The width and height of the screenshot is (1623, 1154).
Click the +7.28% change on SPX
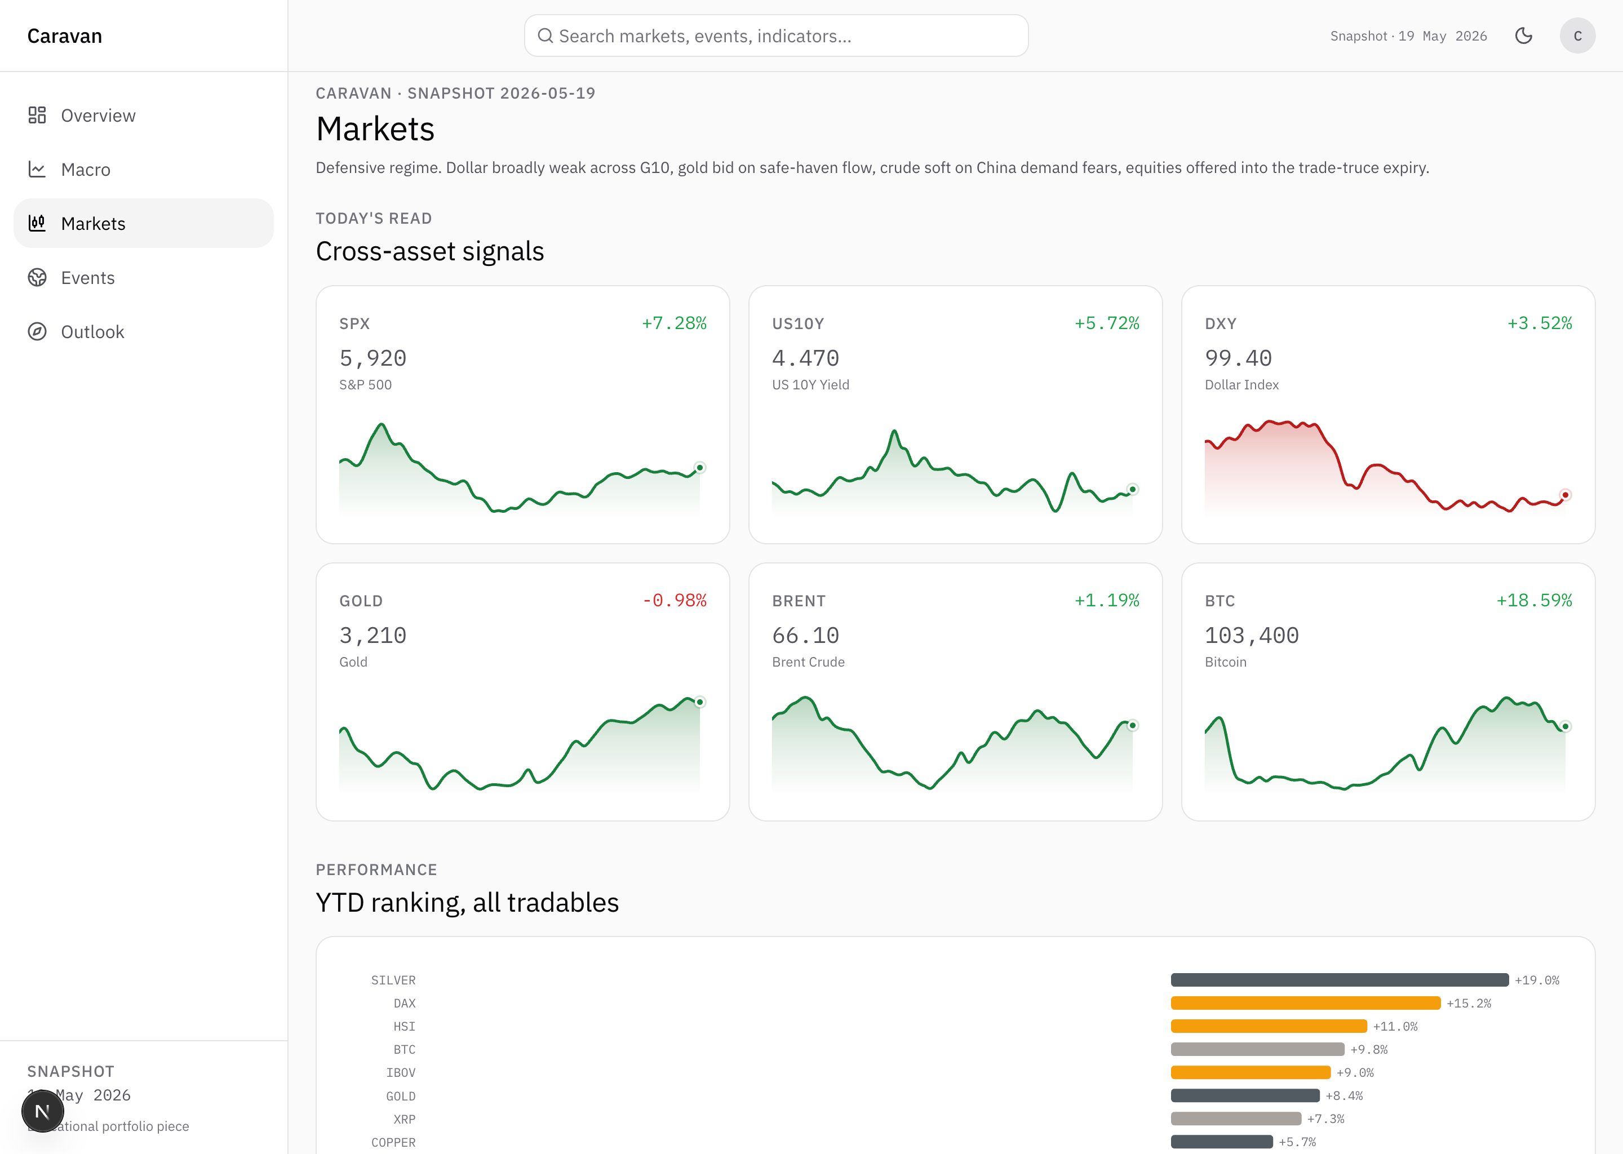[673, 323]
